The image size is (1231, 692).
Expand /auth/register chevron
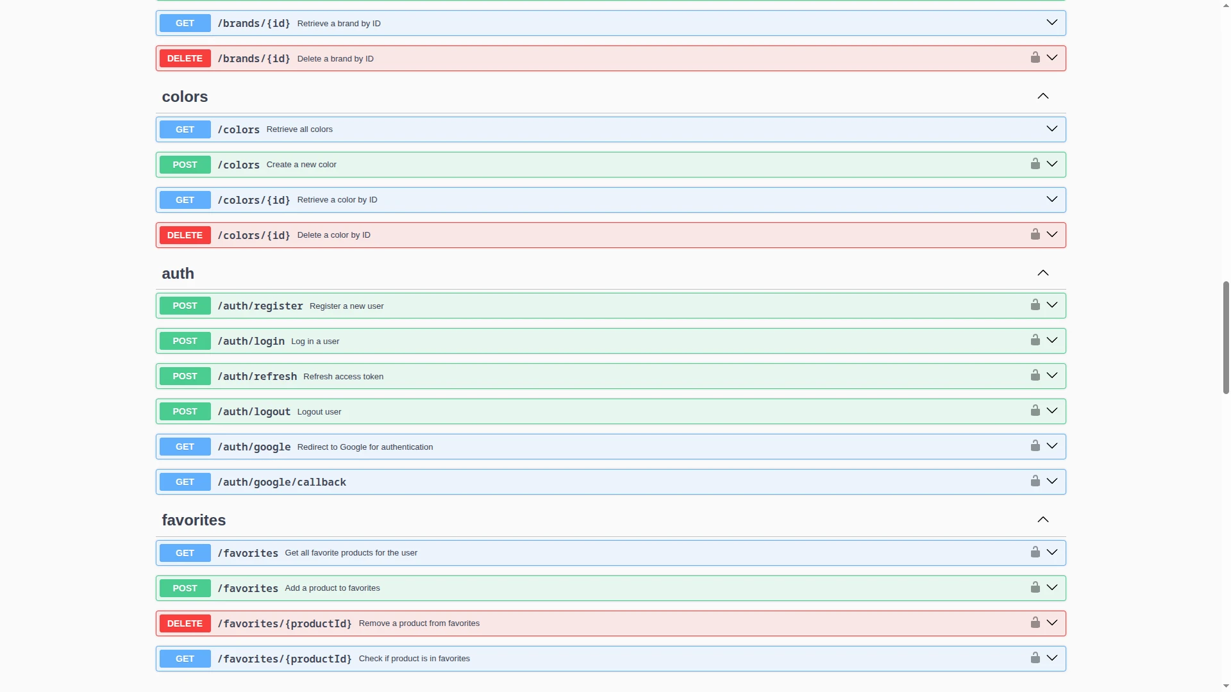coord(1052,305)
